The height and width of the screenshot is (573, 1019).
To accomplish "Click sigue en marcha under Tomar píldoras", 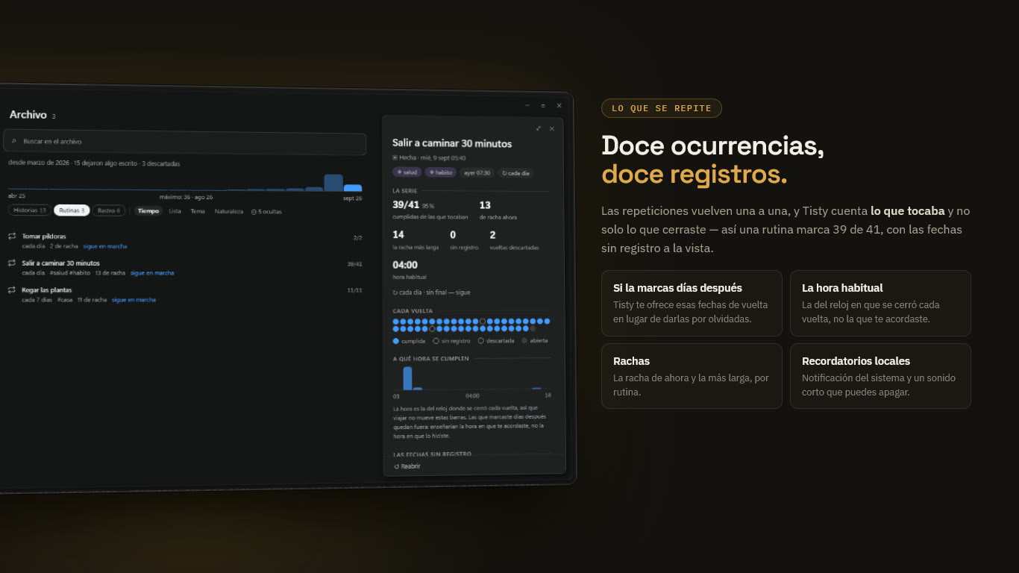I will [x=105, y=246].
